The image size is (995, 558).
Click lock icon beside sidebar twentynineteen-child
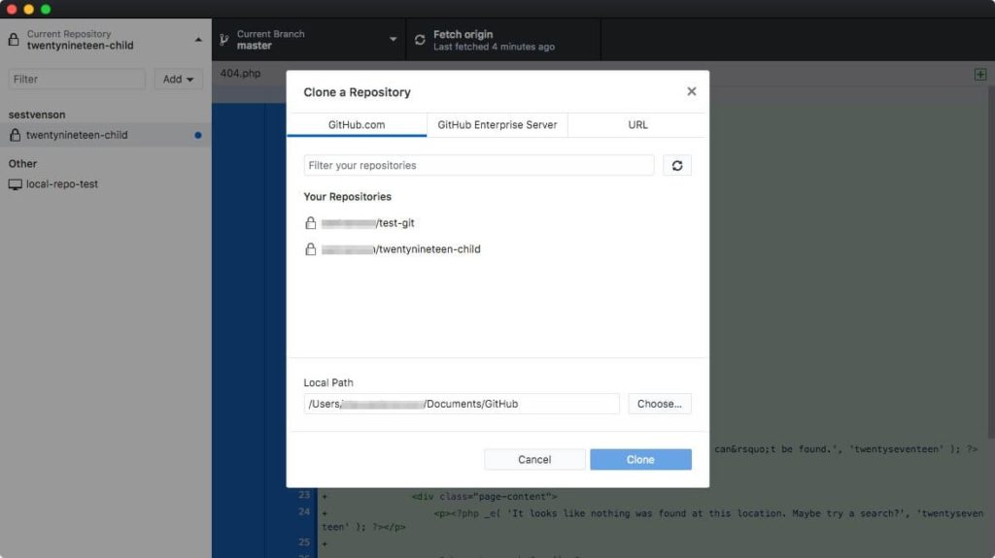pos(16,135)
